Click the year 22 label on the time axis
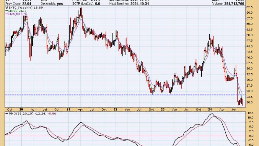The width and height of the screenshot is (259, 146). [x=116, y=109]
